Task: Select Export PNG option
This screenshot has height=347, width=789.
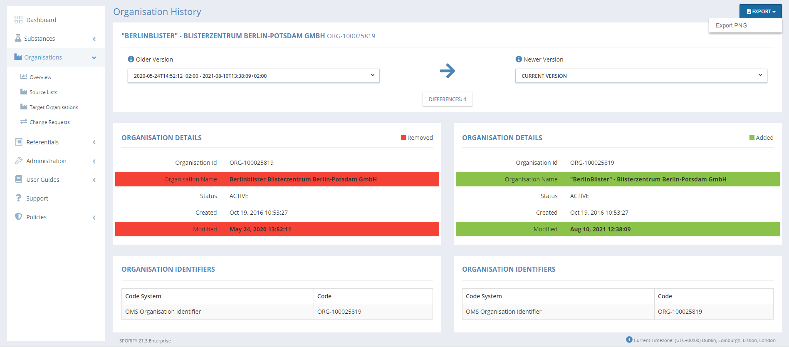Action: pyautogui.click(x=731, y=25)
